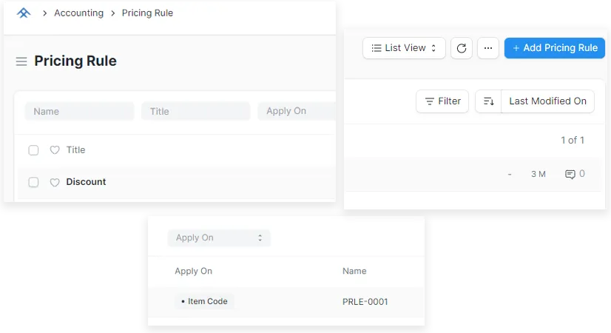The height and width of the screenshot is (333, 611).
Task: Click Add Pricing Rule button
Action: click(555, 48)
